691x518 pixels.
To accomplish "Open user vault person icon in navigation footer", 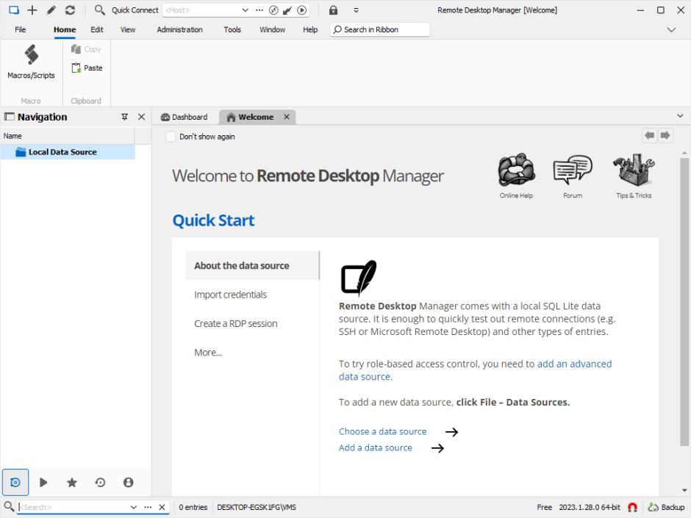I will click(128, 482).
